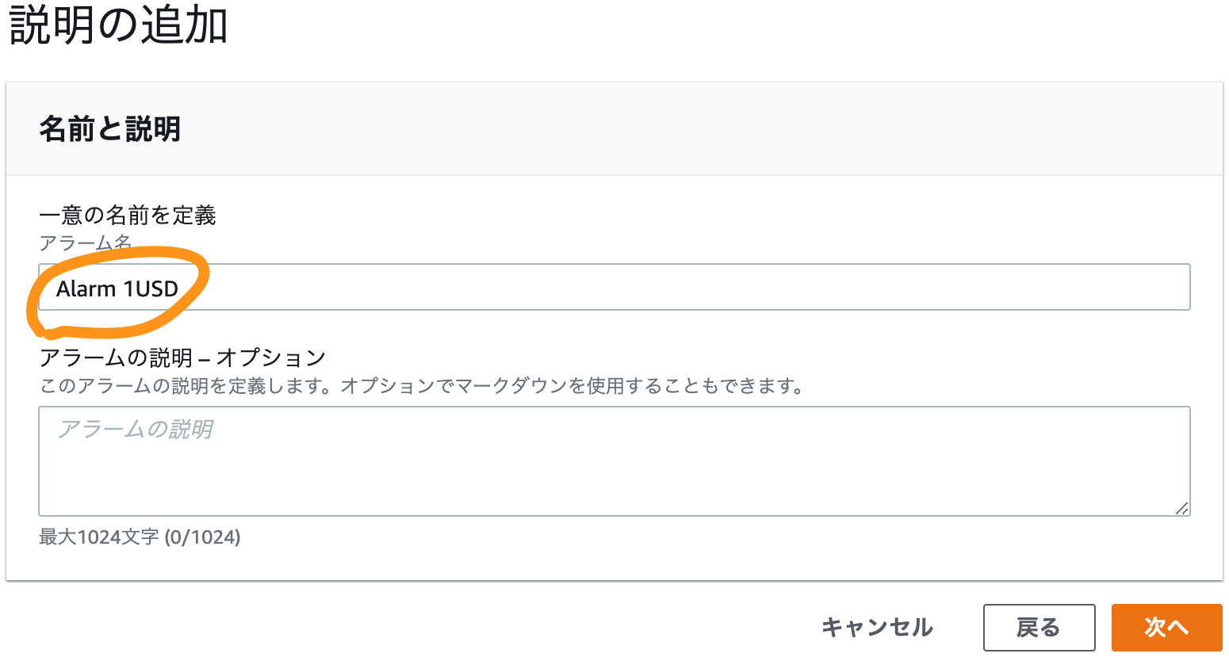Click the gray header bar of the panel
Screen dimensions: 1229x661
[x=614, y=128]
